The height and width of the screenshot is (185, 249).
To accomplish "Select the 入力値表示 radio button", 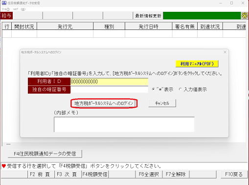I will [180, 89].
